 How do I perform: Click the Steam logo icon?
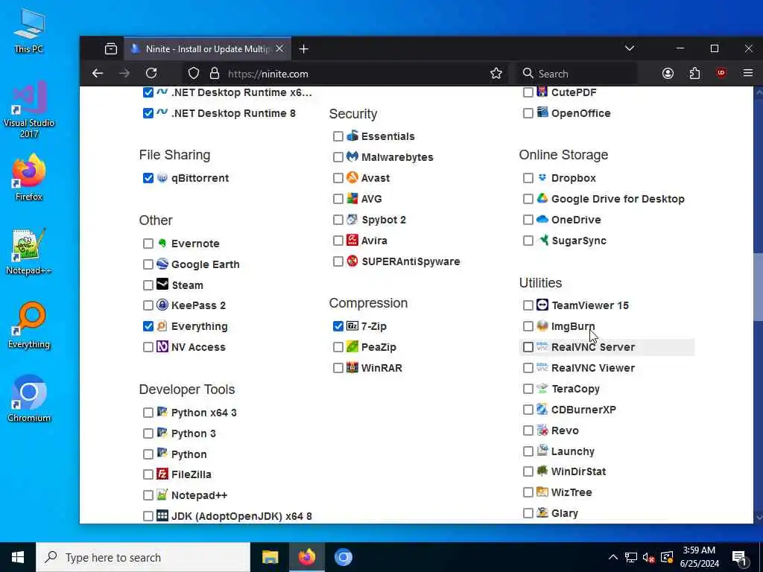(162, 284)
